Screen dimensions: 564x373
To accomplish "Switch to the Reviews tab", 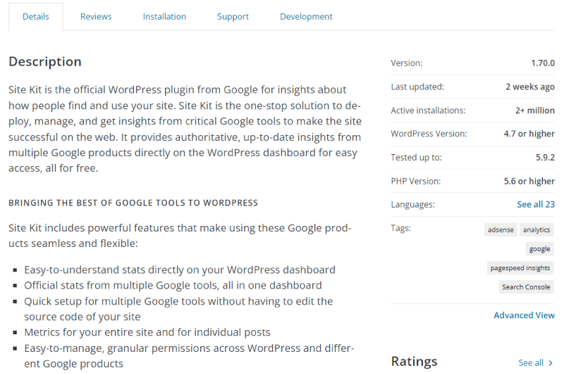I will pos(96,16).
